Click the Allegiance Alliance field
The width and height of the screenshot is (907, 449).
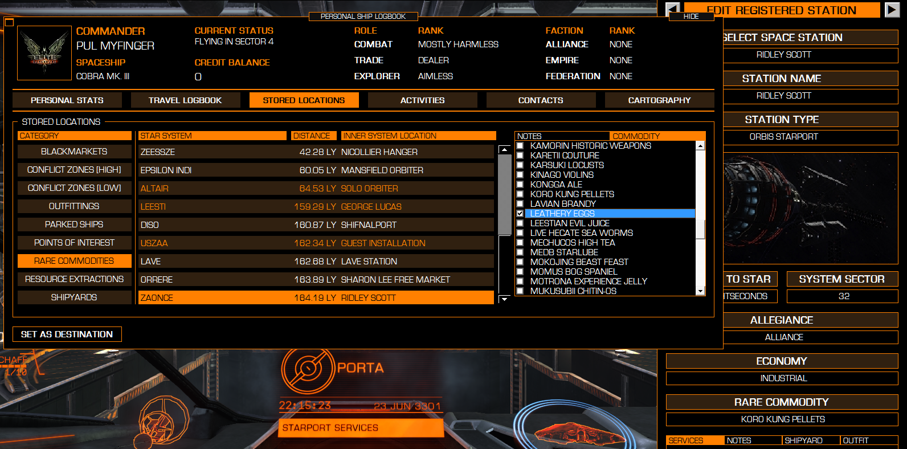pos(810,337)
